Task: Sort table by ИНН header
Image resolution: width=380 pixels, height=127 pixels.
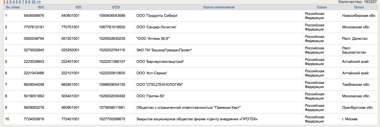Action: pyautogui.click(x=41, y=7)
